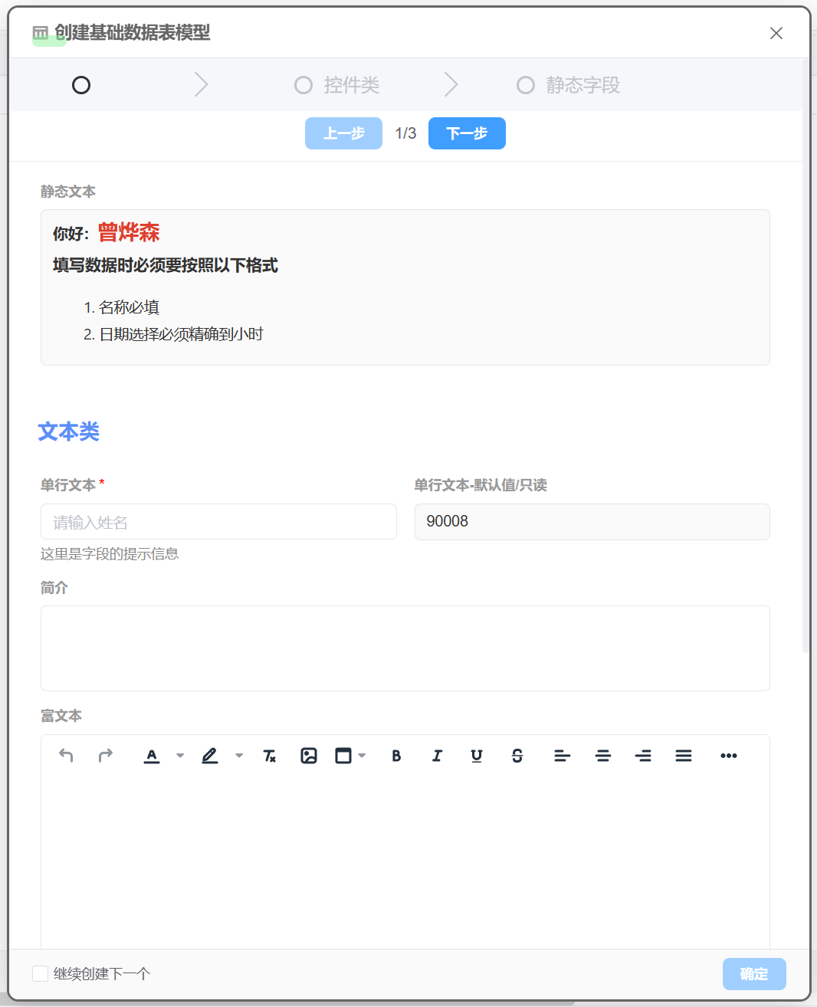The width and height of the screenshot is (817, 1007).
Task: Insert an image using the picture icon
Action: click(309, 756)
